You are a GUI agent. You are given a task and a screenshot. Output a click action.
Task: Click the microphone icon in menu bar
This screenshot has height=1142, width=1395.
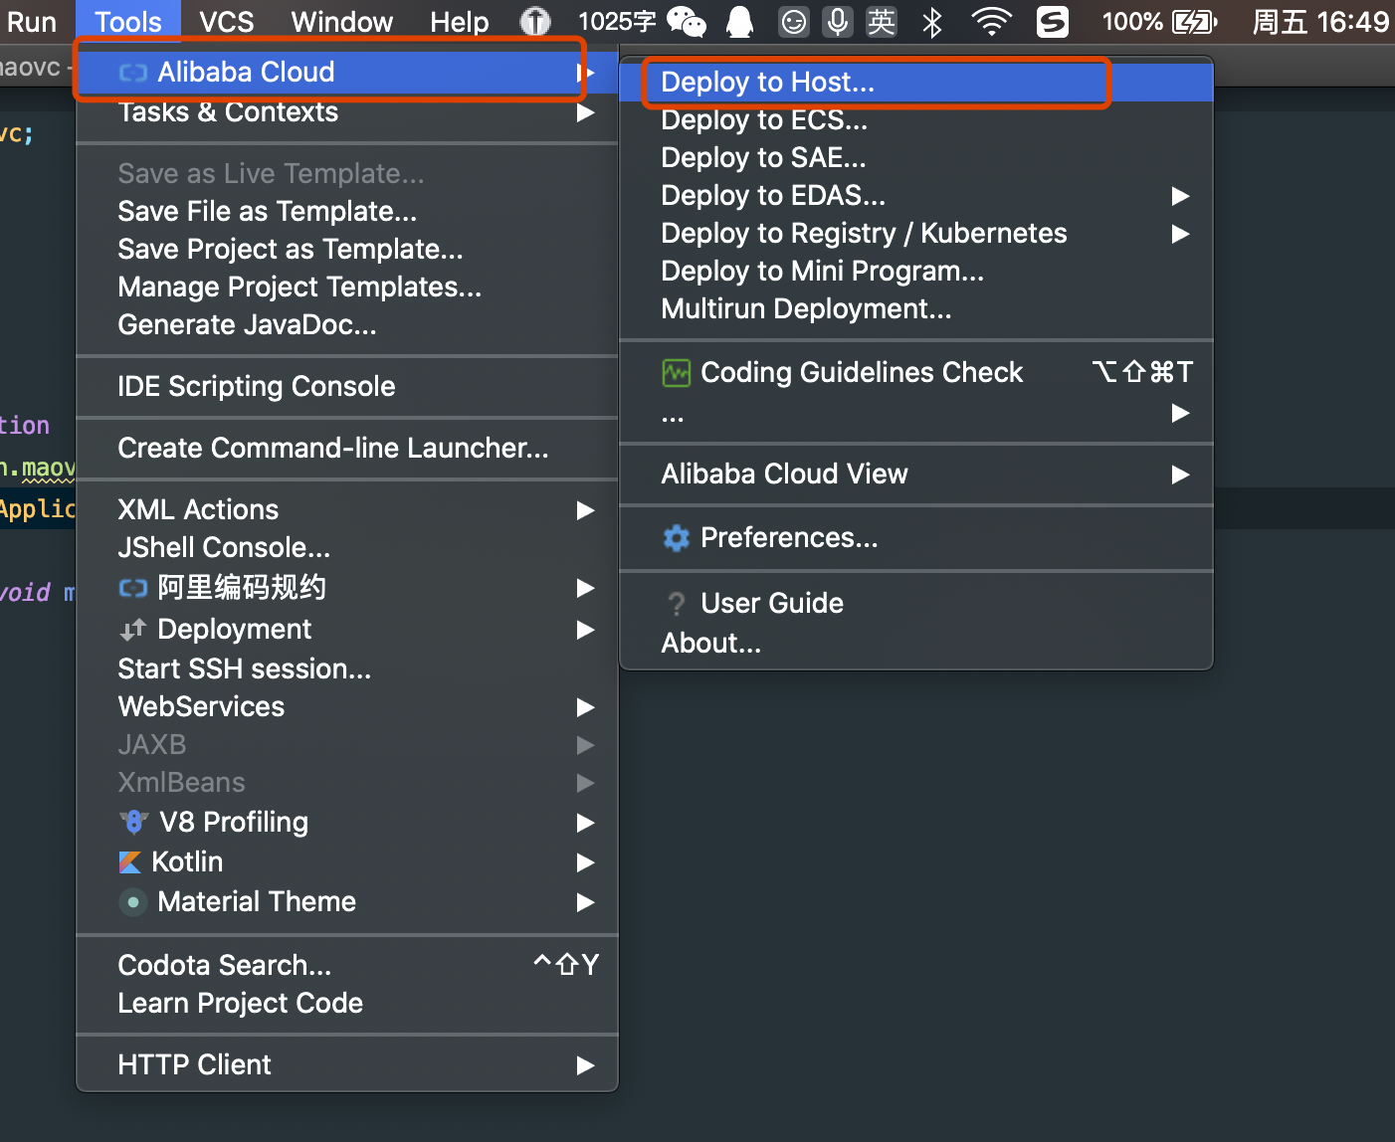click(839, 21)
